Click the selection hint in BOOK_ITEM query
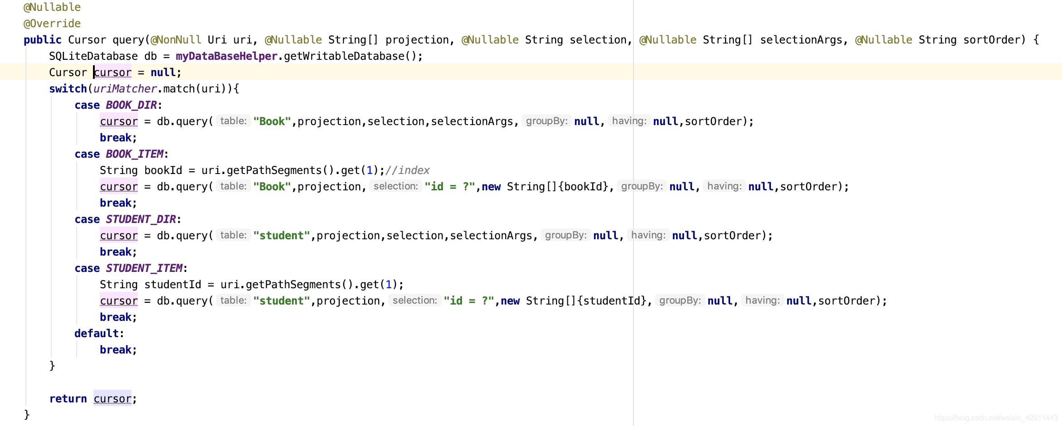The width and height of the screenshot is (1062, 426). [x=395, y=186]
